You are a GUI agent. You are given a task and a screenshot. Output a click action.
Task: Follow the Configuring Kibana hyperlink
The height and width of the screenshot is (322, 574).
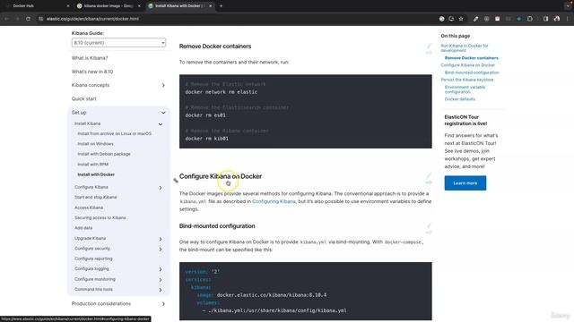pos(274,201)
